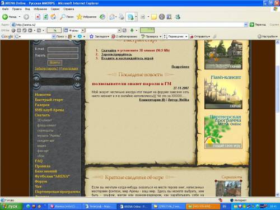280x210 pixels.
Task: Open the Google search box dropdown
Action: [53, 36]
